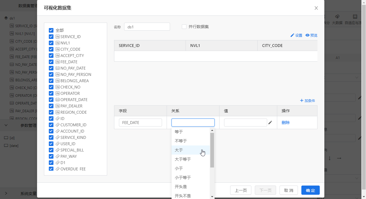Click the date type icon of OPERATE_DATE
This screenshot has height=199, width=366.
pyautogui.click(x=57, y=100)
